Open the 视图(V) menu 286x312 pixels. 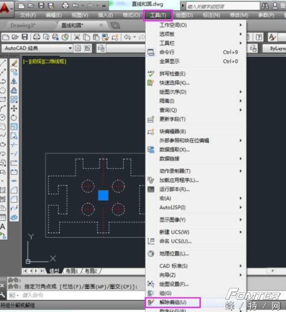point(80,15)
